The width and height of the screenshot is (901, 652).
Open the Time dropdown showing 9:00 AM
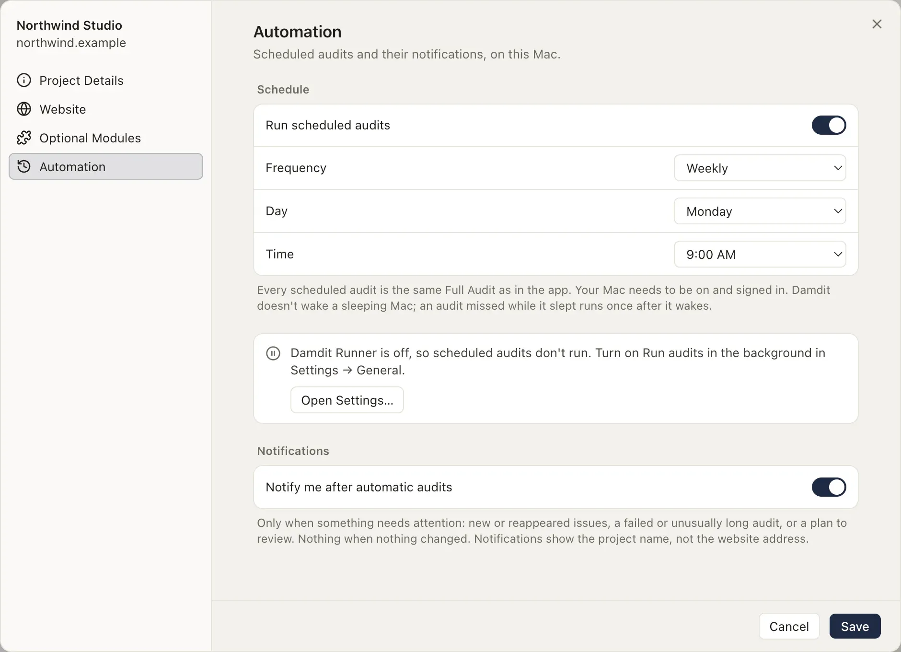760,254
